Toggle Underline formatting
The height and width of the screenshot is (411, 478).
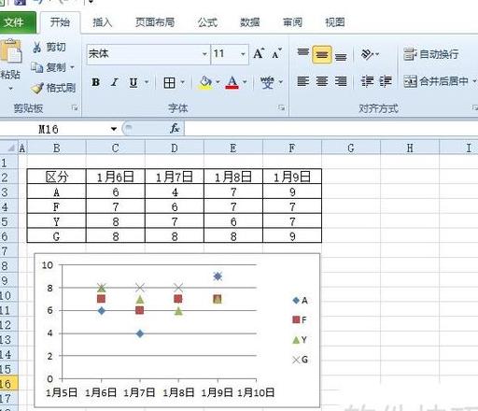[x=134, y=82]
